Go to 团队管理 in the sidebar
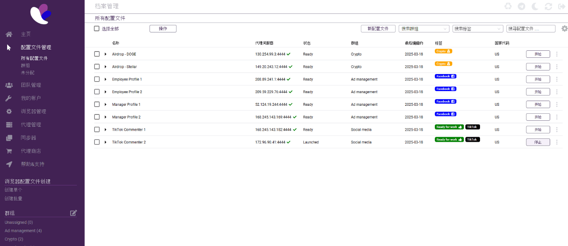The height and width of the screenshot is (246, 568). tap(31, 85)
